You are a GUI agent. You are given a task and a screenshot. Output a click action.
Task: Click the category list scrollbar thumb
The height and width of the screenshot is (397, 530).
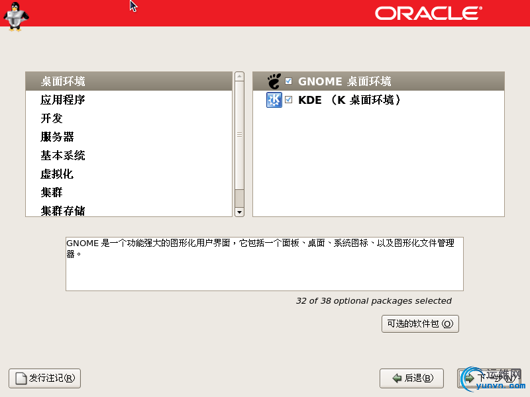[239, 135]
